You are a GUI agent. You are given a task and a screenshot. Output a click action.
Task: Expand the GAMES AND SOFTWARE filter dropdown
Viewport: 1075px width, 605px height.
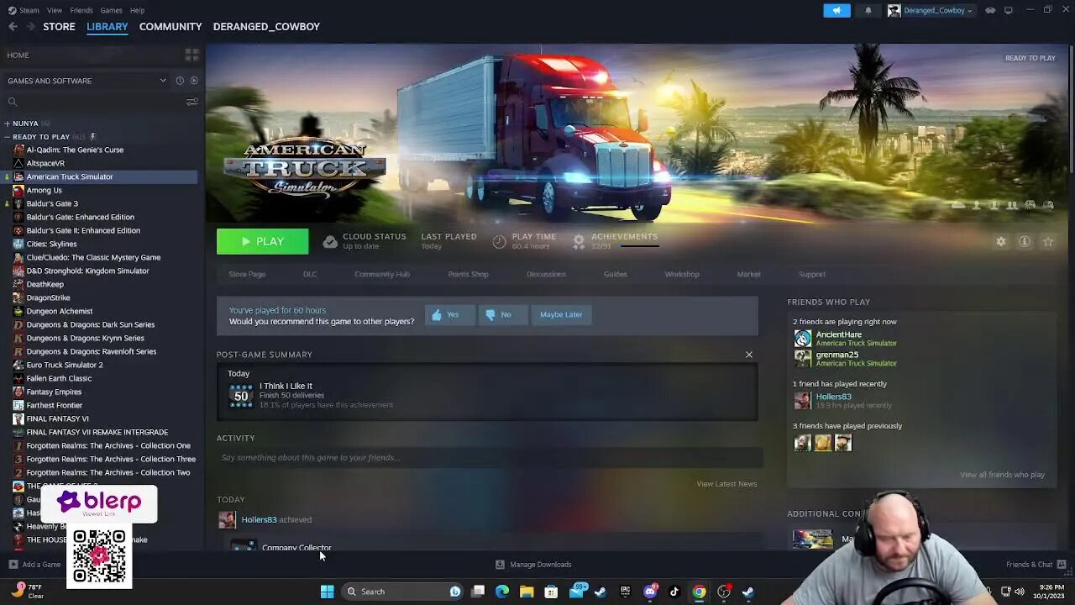(x=87, y=81)
